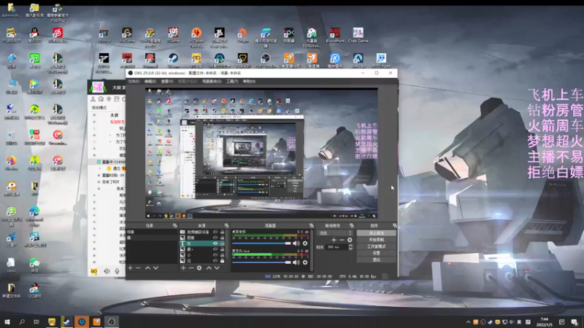Open taskbar search magnifier
Screen dimensions: 584x328
[22, 321]
